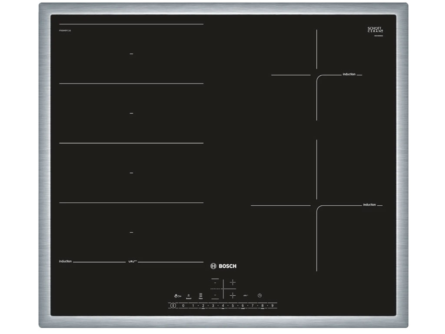This screenshot has width=445, height=334.
Task: Tap the model number PXE645FC1E
Action: pyautogui.click(x=64, y=31)
